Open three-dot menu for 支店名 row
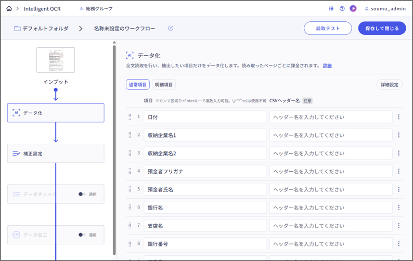The image size is (413, 261). 399,226
